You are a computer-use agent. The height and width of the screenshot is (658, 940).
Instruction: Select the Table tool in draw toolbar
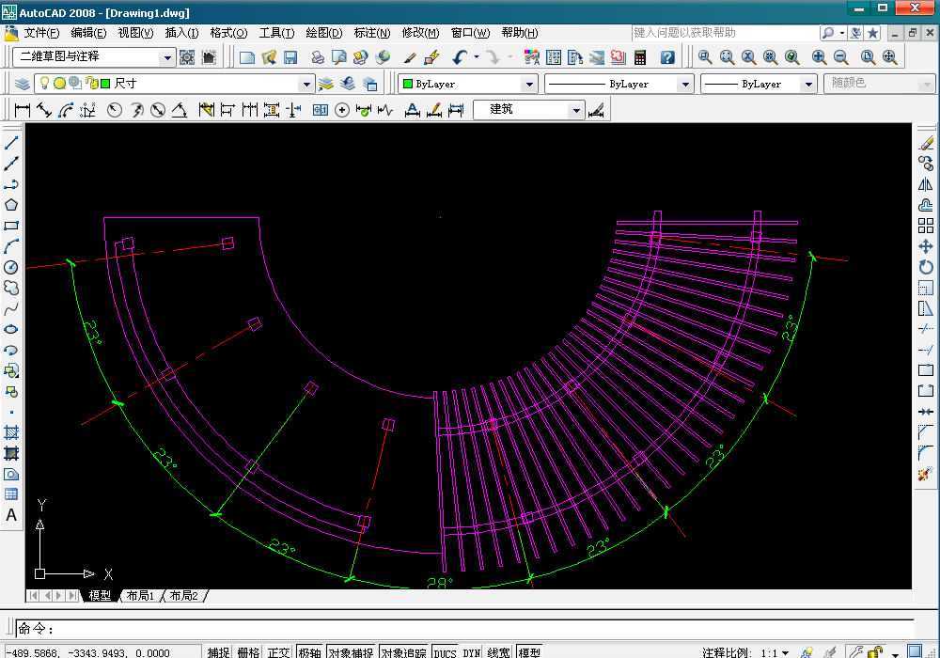(x=11, y=494)
